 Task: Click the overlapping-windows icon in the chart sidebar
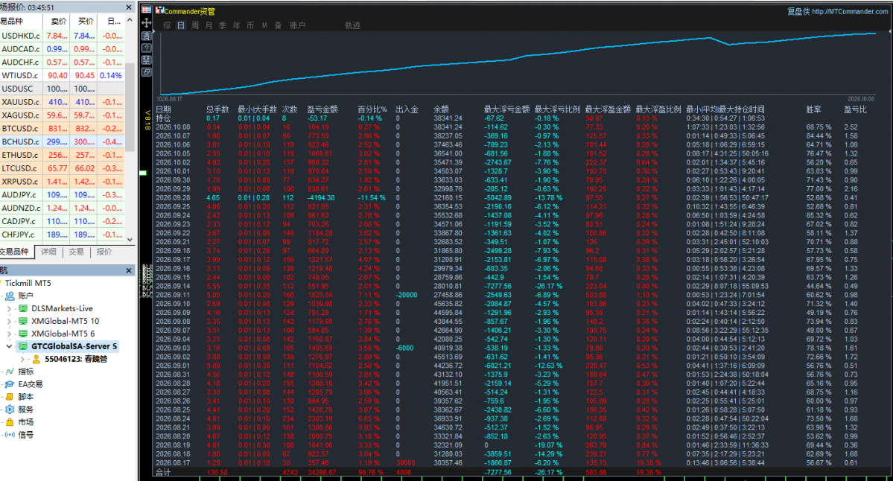[x=147, y=72]
